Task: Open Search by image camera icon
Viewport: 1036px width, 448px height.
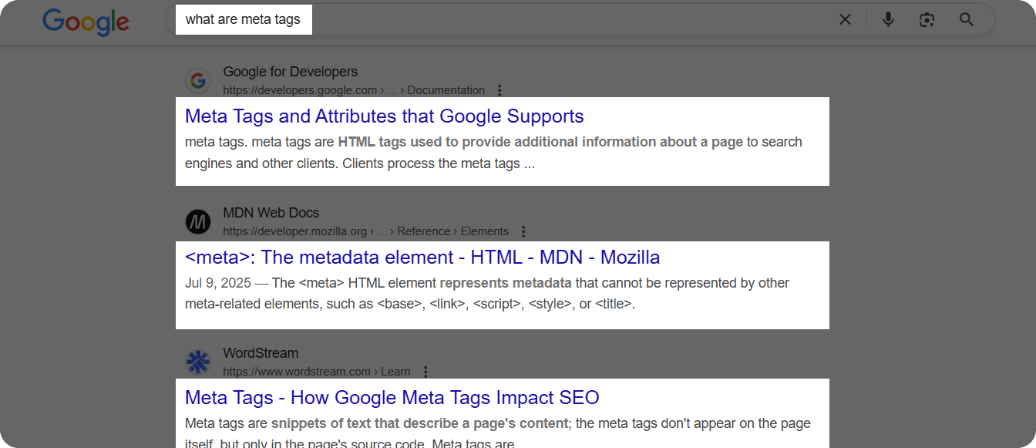Action: pyautogui.click(x=927, y=19)
